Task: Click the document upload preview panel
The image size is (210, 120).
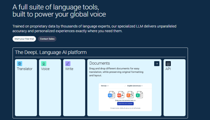Action: (125, 97)
